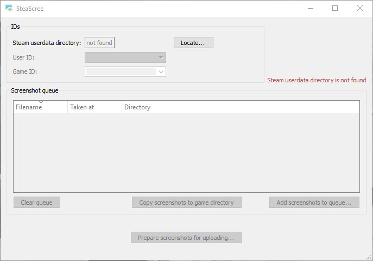Expand the Game ID combo box arrow
Image resolution: width=373 pixels, height=261 pixels.
click(161, 71)
